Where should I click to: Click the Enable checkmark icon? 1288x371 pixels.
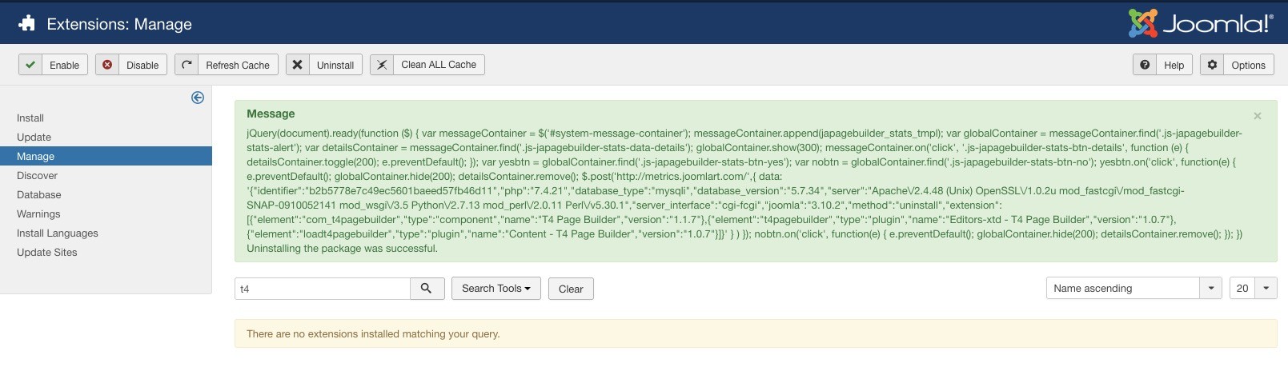(x=30, y=65)
